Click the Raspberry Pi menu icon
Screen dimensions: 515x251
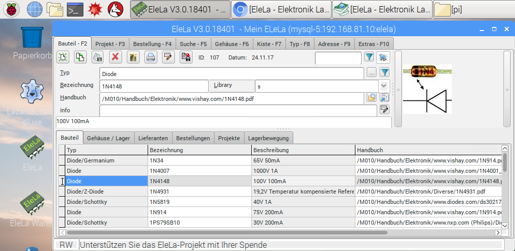[x=11, y=9]
